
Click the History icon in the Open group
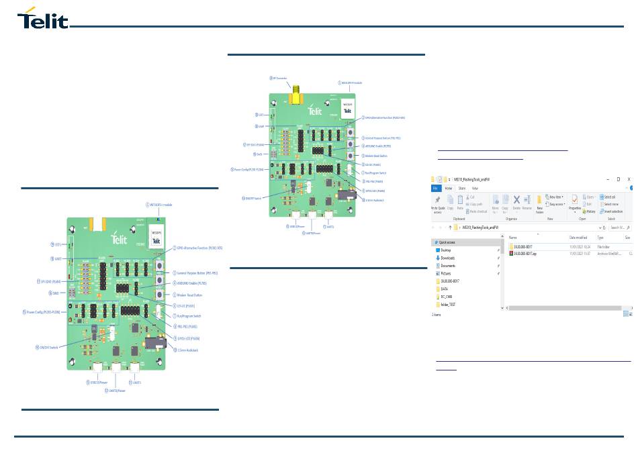[x=589, y=211]
